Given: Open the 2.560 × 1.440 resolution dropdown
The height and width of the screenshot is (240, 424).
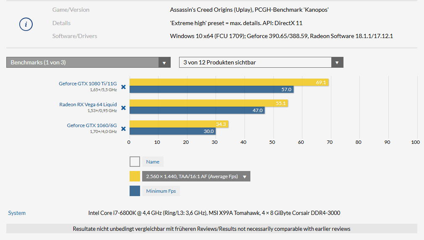Looking at the screenshot, I should point(196,176).
